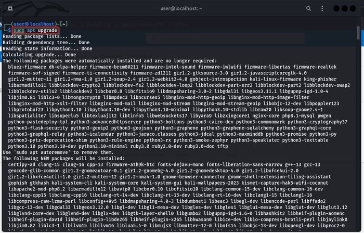Click package name gnome-shell-extension-tiling-assistant
The height and width of the screenshot is (233, 364).
pyautogui.click(x=280, y=177)
